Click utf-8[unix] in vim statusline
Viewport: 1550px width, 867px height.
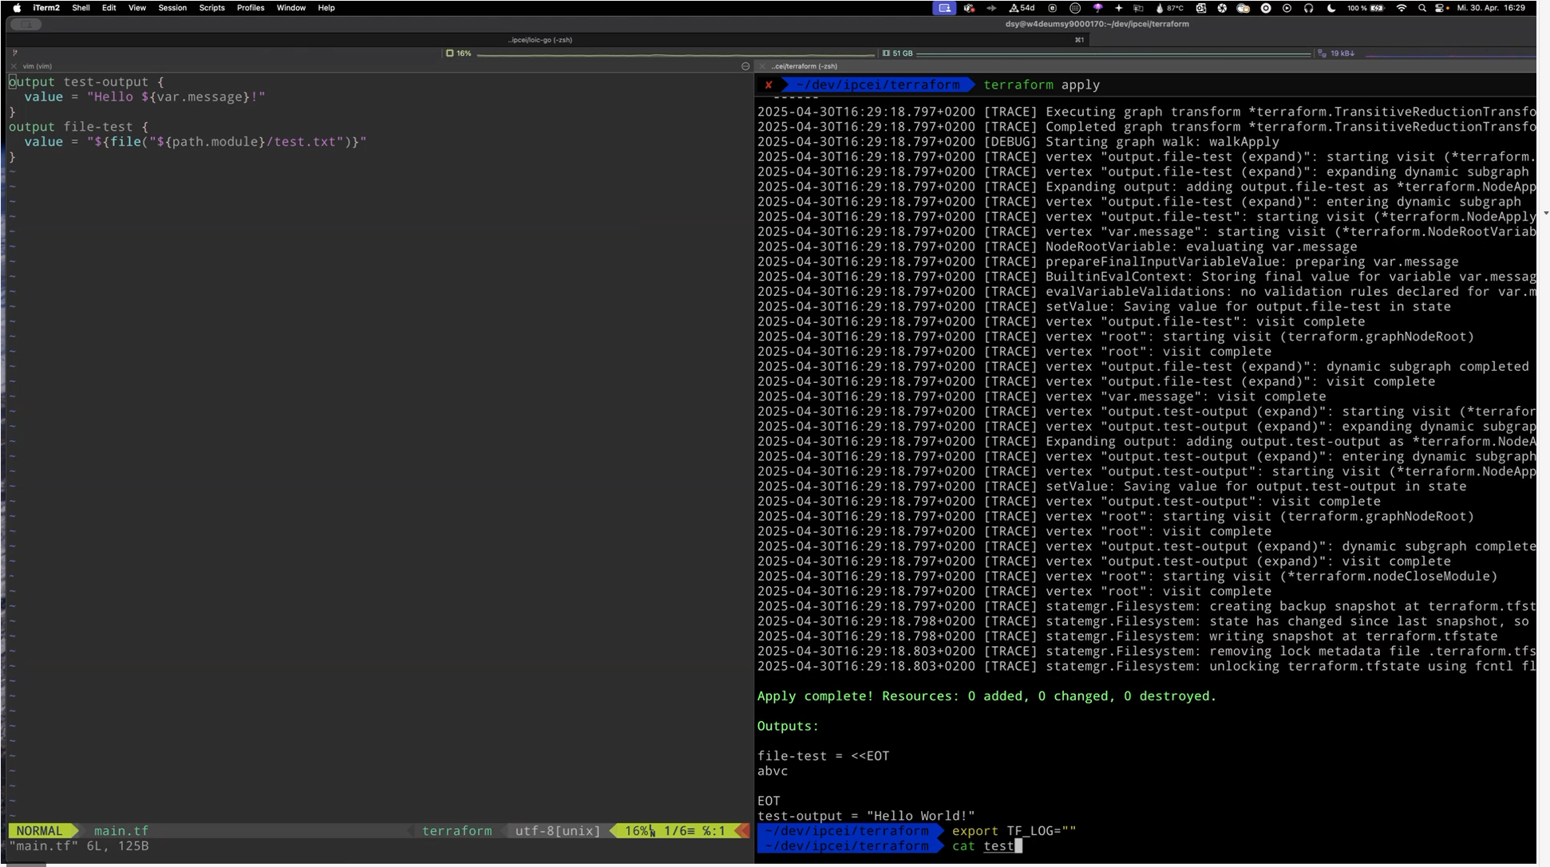(558, 831)
